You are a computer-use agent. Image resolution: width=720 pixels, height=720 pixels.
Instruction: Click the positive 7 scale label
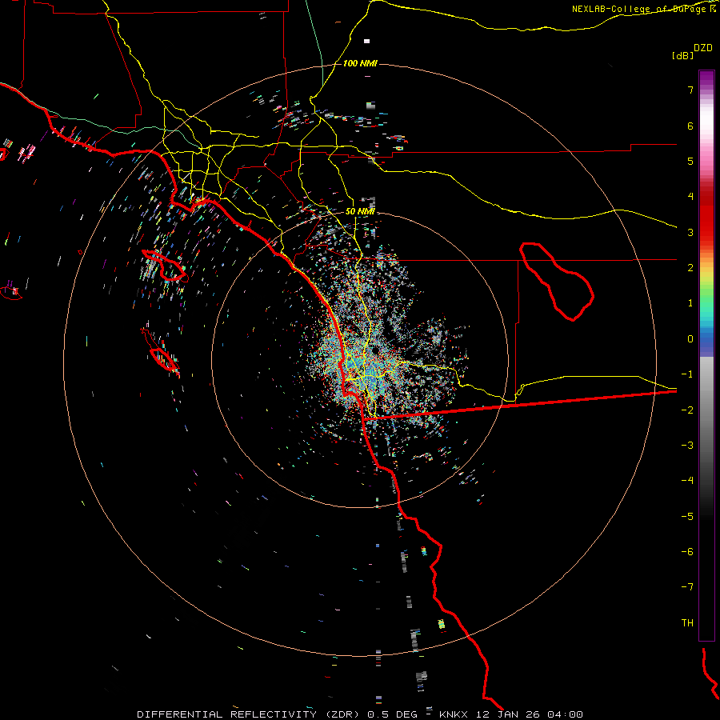coord(690,90)
